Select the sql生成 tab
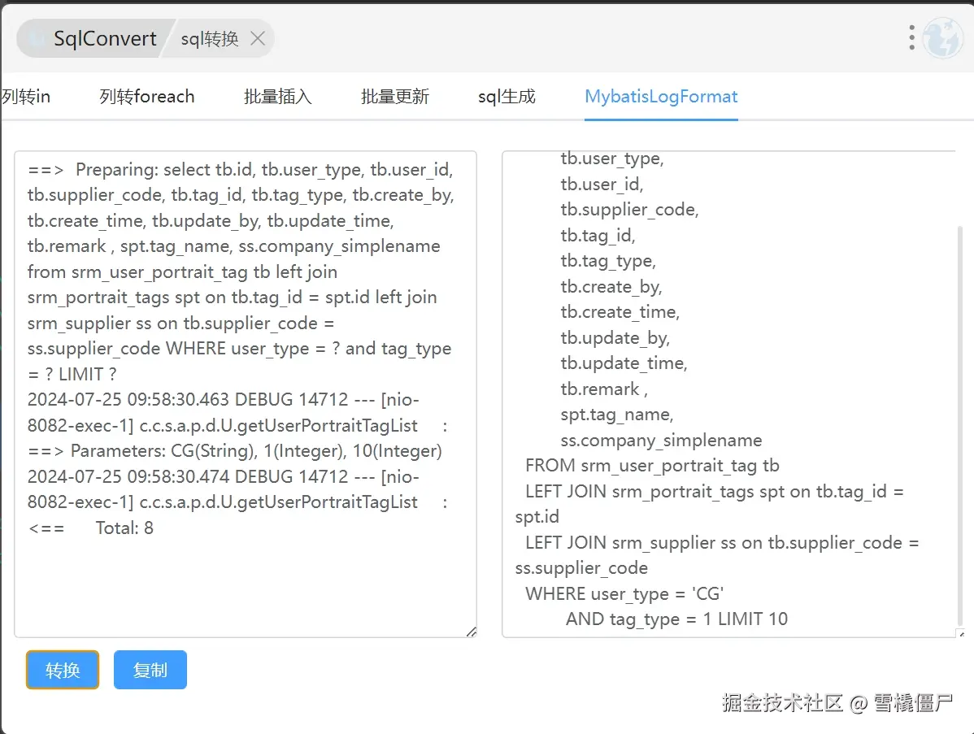The height and width of the screenshot is (734, 974). (507, 96)
